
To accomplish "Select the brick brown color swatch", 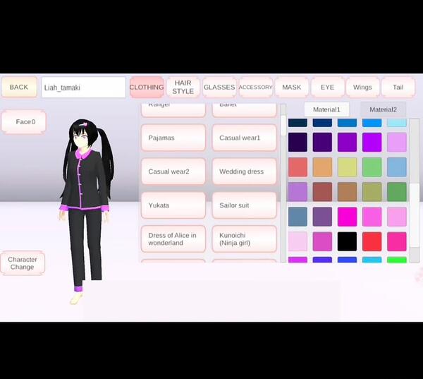I will [x=322, y=192].
